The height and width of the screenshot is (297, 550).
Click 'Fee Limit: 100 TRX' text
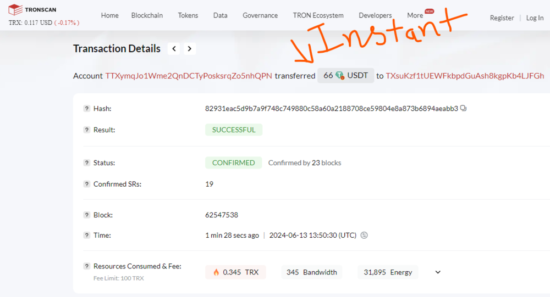(x=119, y=278)
